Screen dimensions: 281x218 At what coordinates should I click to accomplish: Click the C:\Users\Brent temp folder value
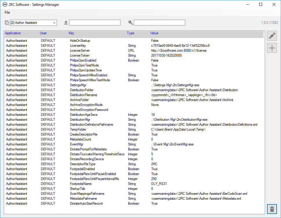tap(178, 129)
